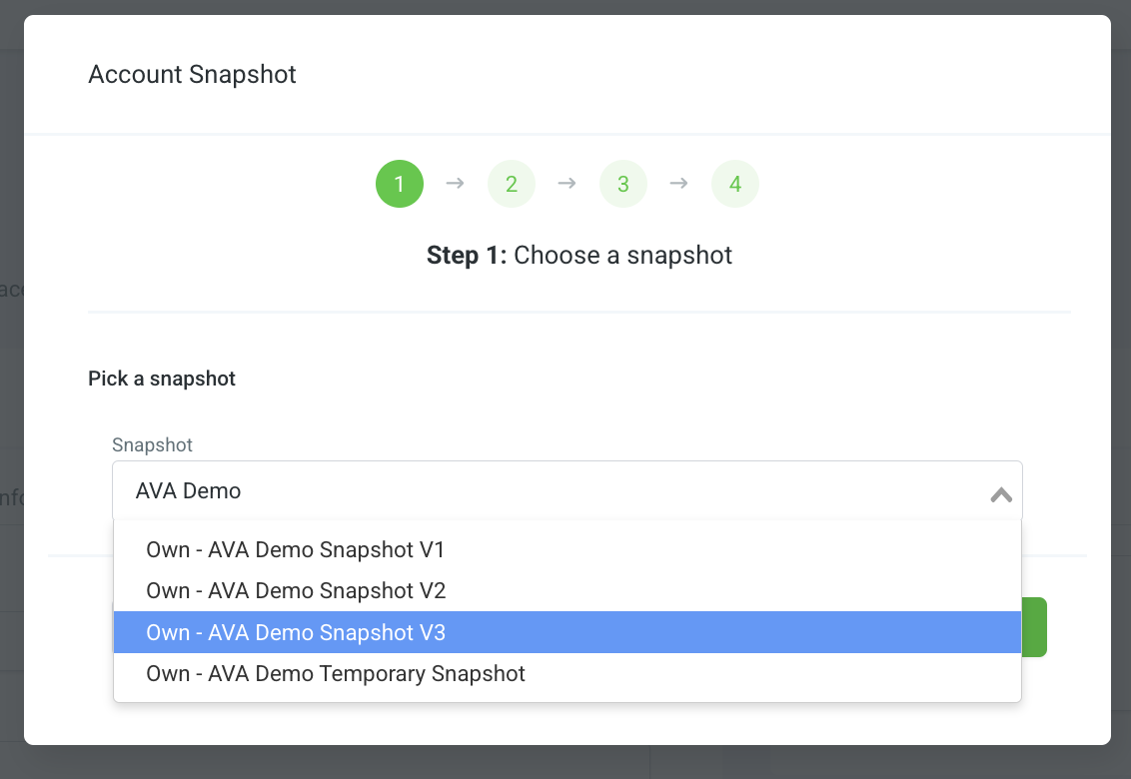Screen dimensions: 1131x779
Task: Pick Own - AVA Demo Snapshot V2
Action: [566, 591]
